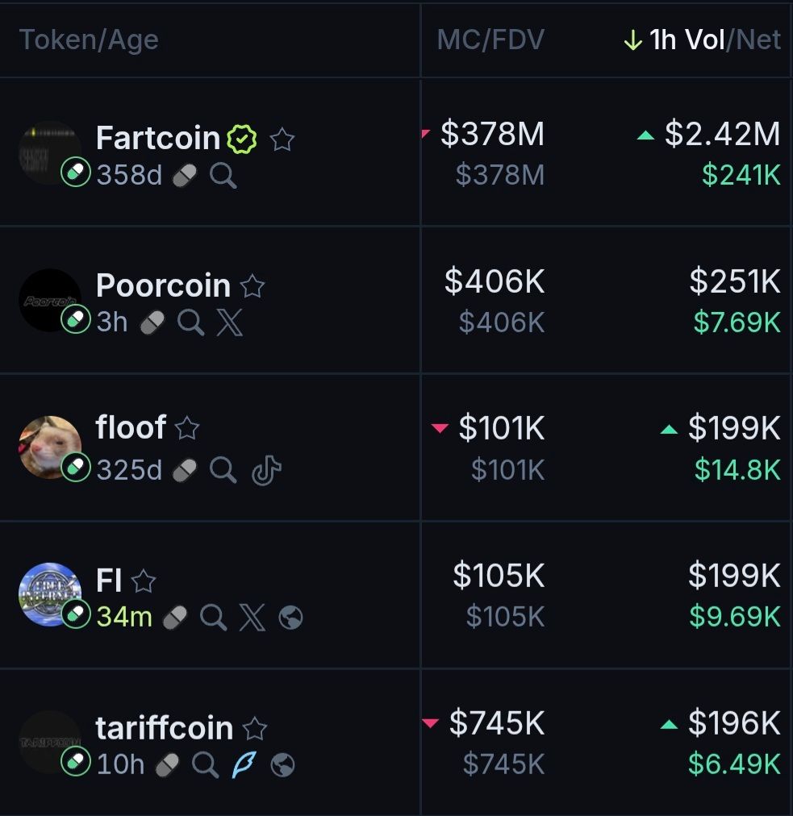
Task: Toggle the star next to Poorcoin
Action: pos(253,286)
